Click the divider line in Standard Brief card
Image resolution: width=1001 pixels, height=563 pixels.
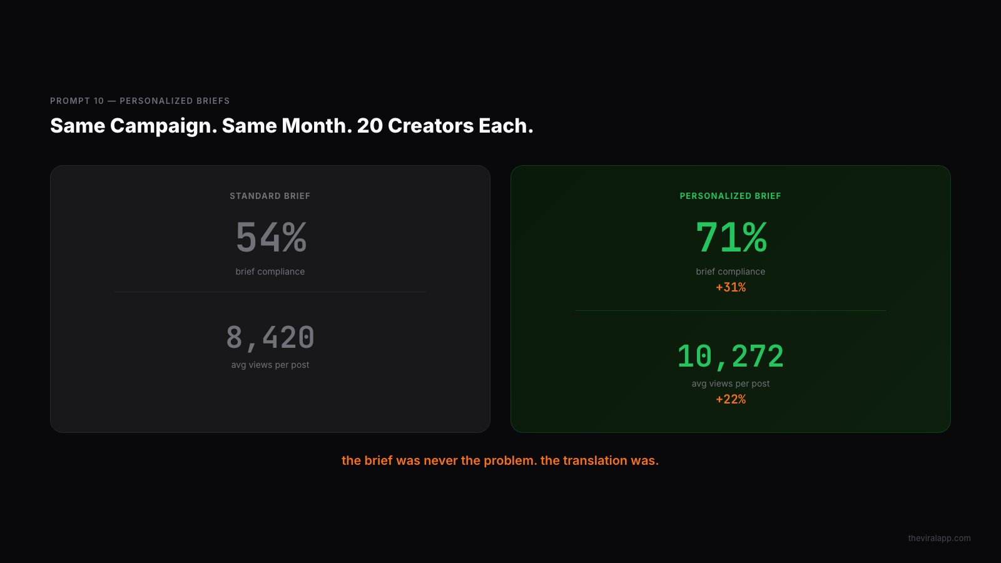pos(270,292)
